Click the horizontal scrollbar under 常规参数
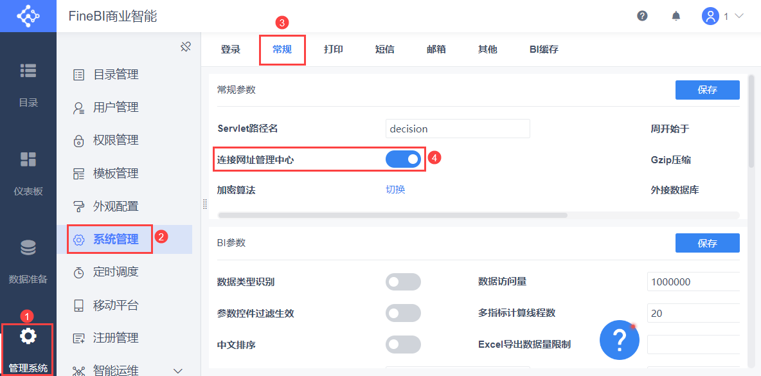This screenshot has height=376, width=761. pyautogui.click(x=393, y=215)
